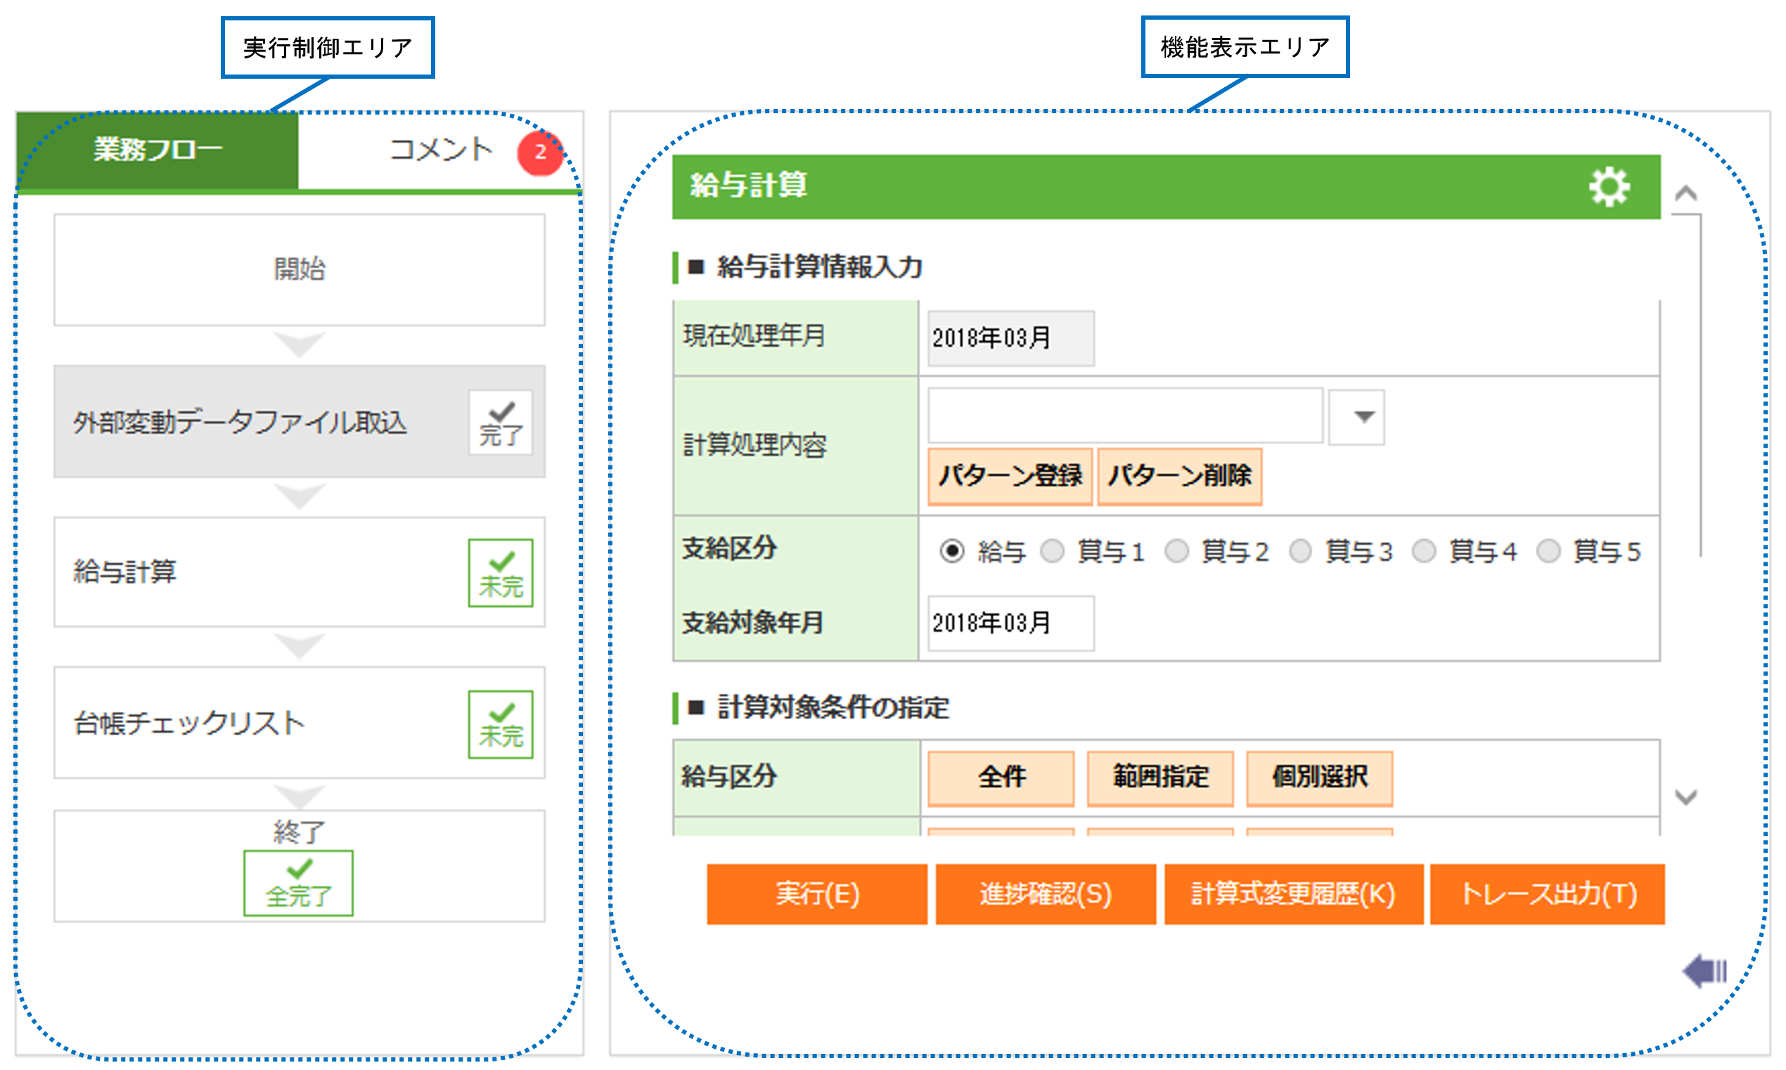This screenshot has height=1070, width=1786.
Task: Open the コメント tab
Action: point(440,150)
